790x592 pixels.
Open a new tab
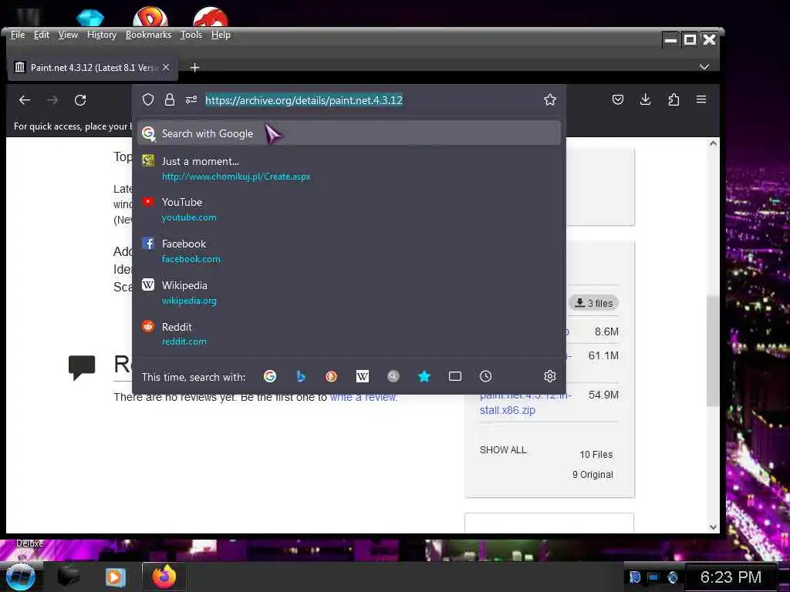[194, 68]
